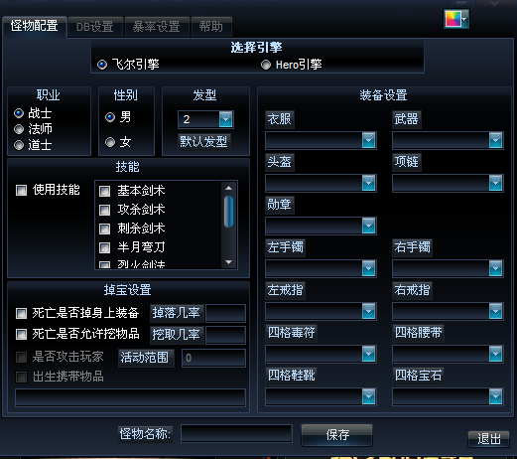Toggle 死亡是否掉身上装备 checkbox
The image size is (517, 459).
click(22, 313)
